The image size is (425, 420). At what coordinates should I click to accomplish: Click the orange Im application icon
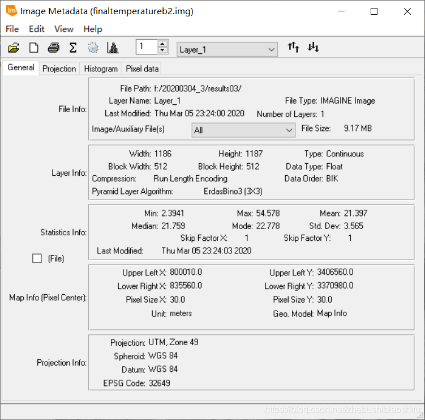pyautogui.click(x=11, y=11)
